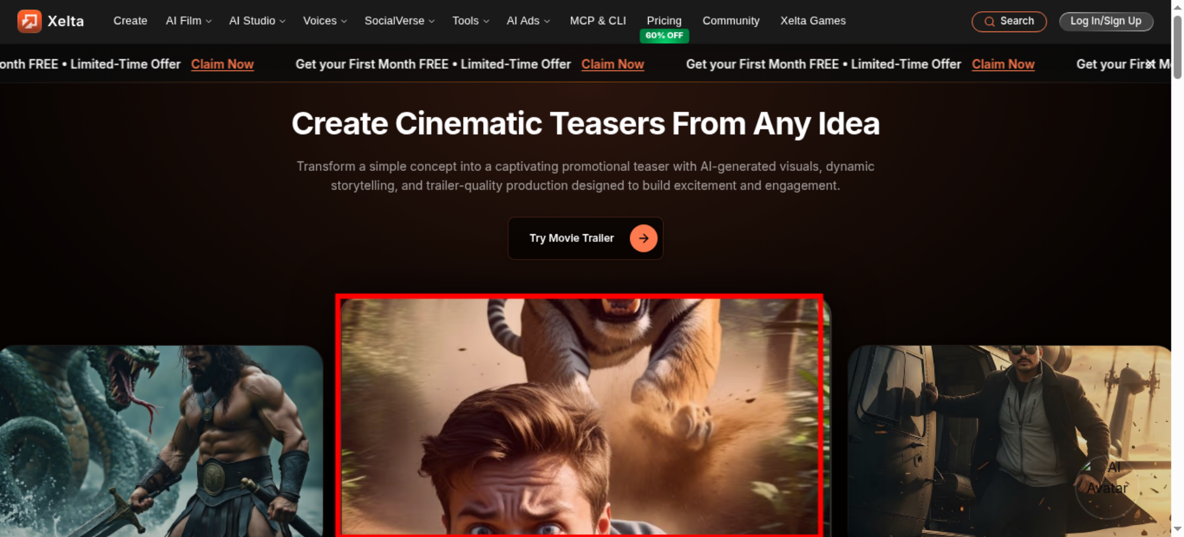Click the Xelta logo icon

29,21
